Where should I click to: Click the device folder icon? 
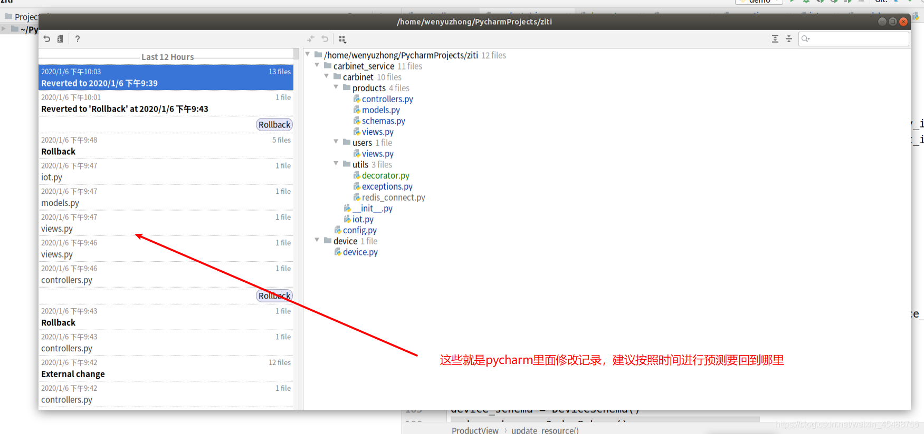(x=328, y=241)
